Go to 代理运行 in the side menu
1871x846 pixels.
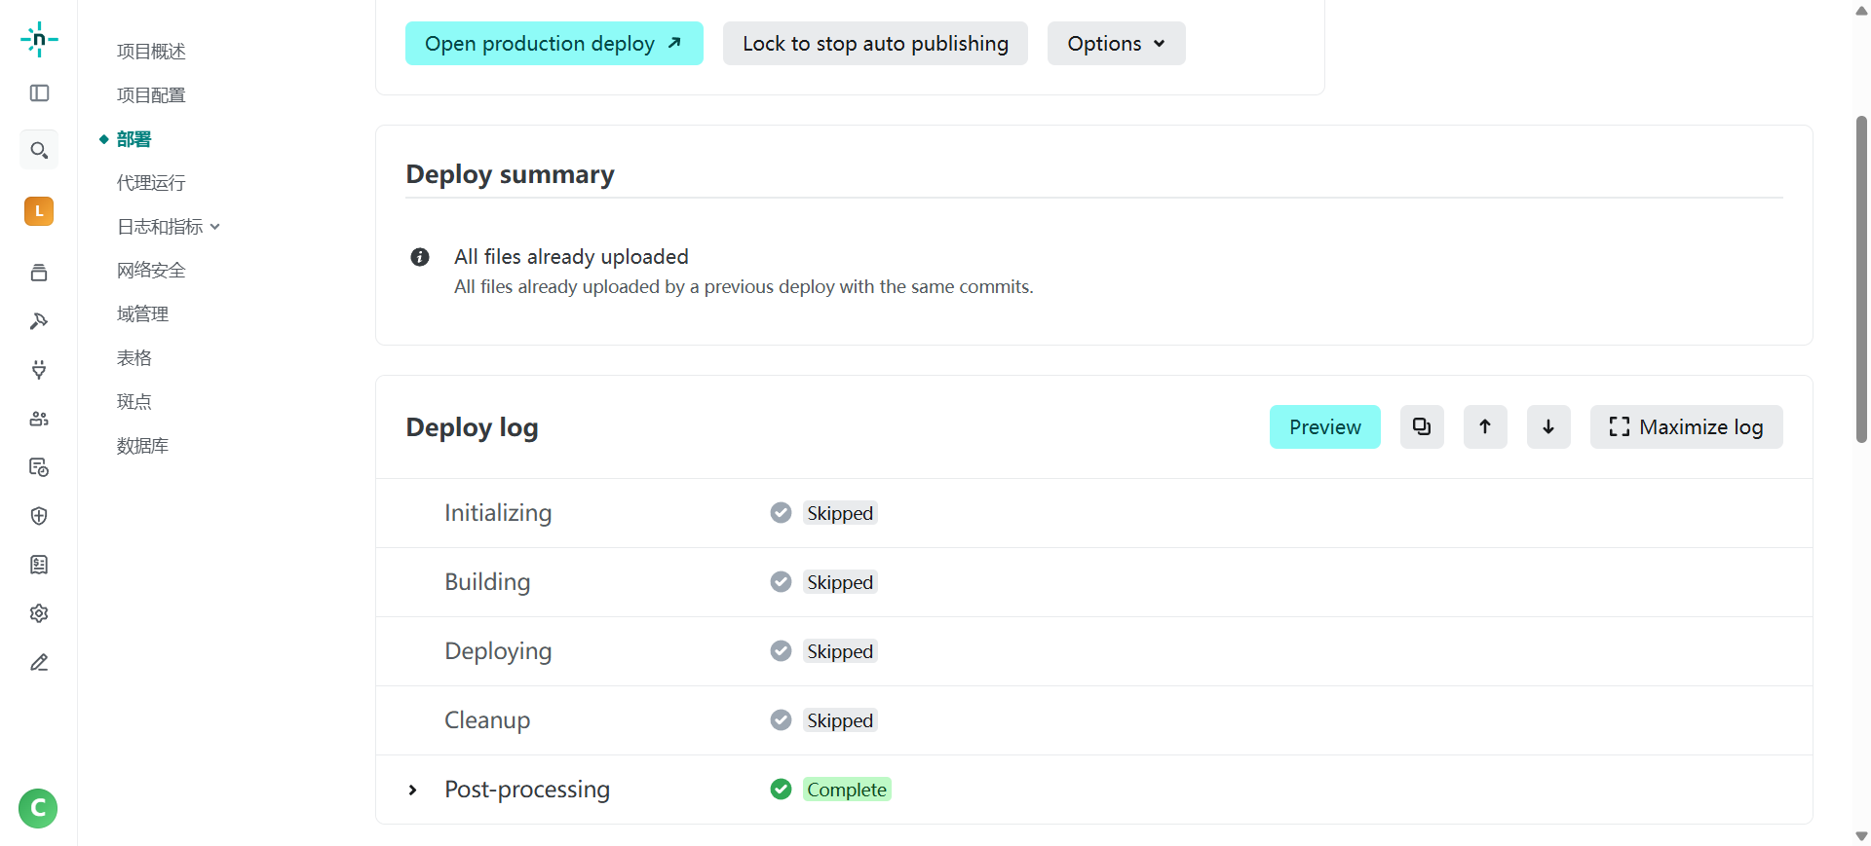[x=151, y=183]
